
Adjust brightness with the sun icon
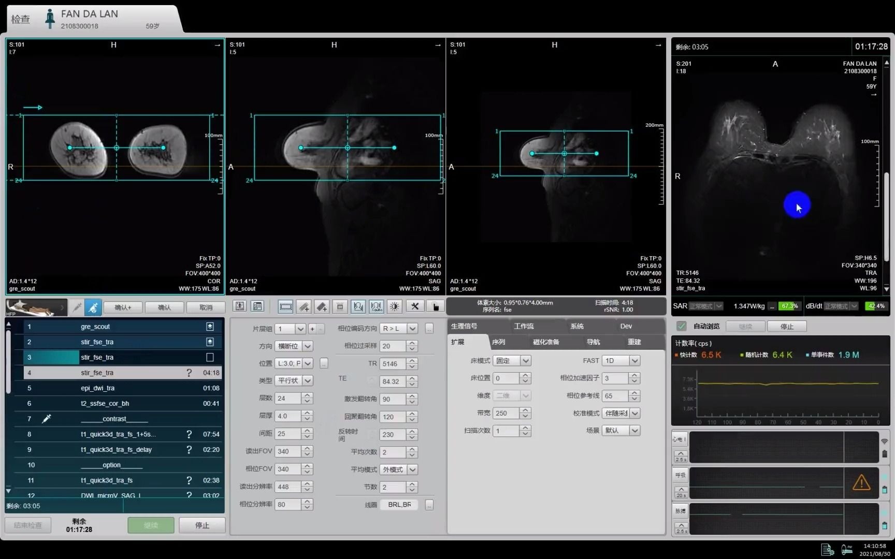click(x=395, y=306)
